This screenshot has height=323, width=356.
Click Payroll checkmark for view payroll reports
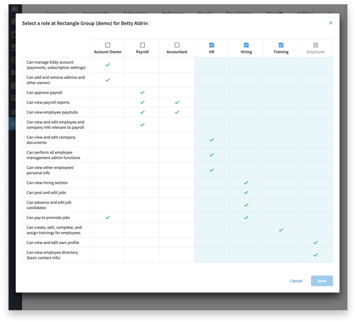pos(142,102)
